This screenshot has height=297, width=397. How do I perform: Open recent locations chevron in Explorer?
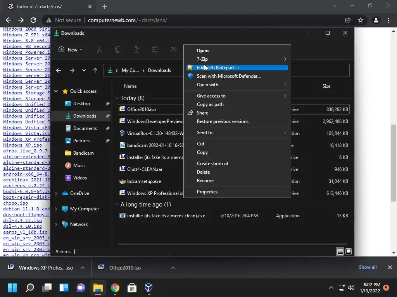coord(84,70)
